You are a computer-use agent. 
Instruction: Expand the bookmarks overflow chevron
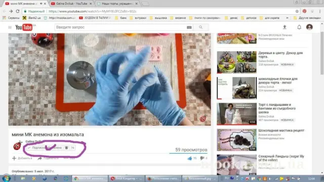coord(287,18)
